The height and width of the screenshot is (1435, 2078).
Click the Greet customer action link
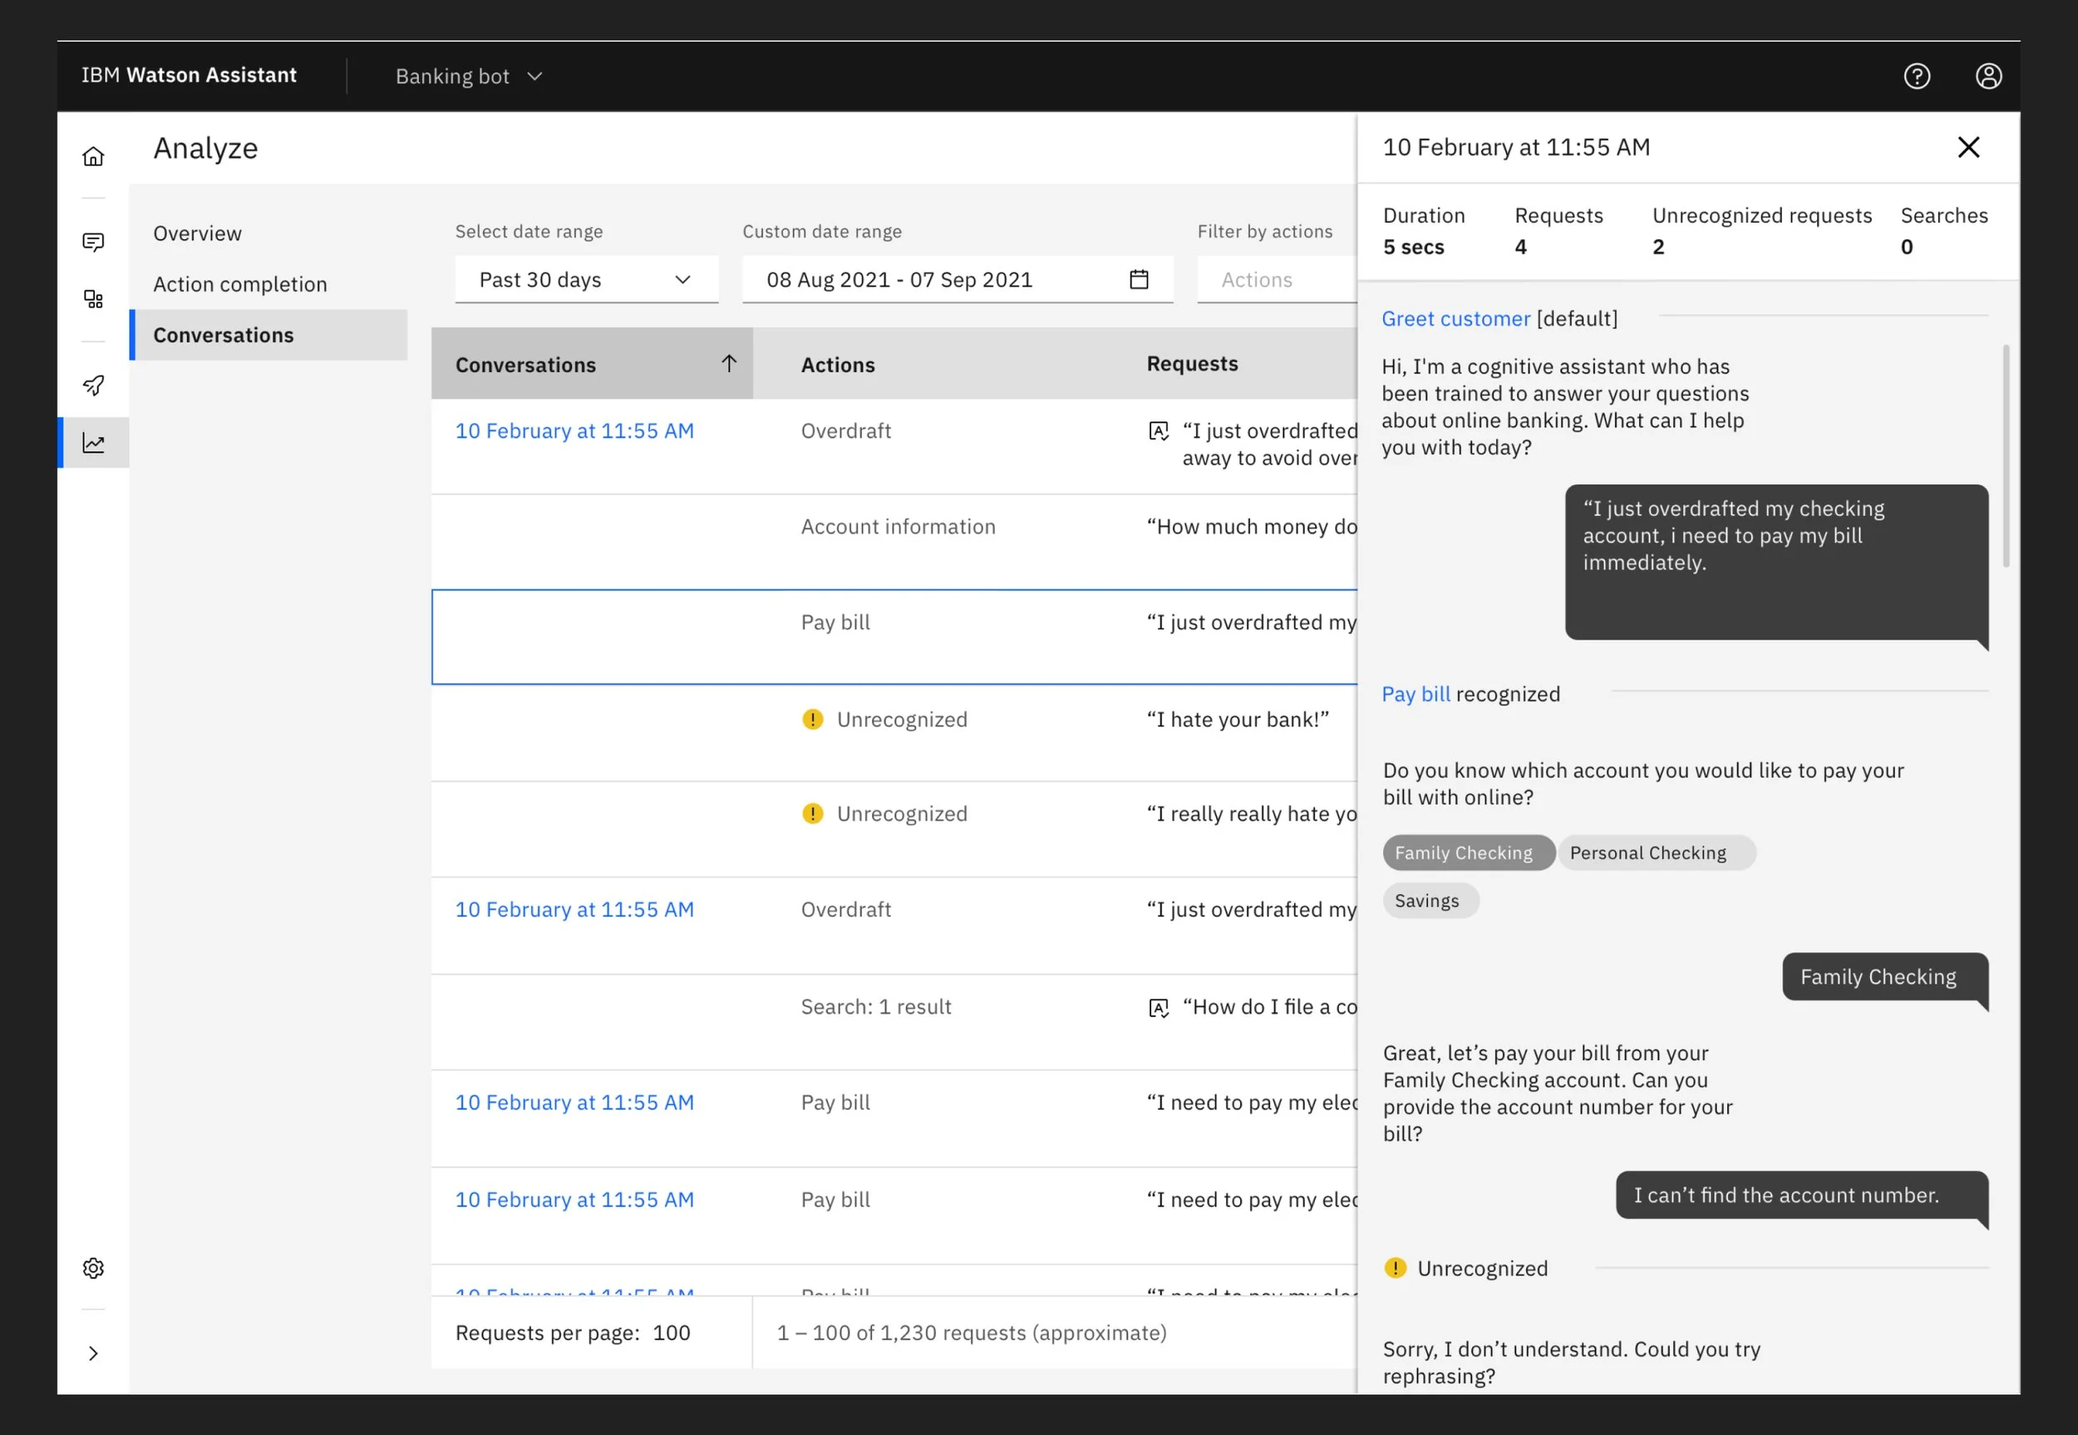point(1455,318)
